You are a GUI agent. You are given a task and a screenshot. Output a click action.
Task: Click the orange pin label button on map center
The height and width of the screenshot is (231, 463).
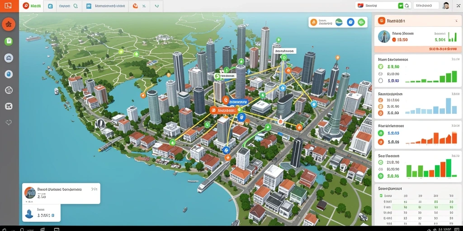(224, 111)
